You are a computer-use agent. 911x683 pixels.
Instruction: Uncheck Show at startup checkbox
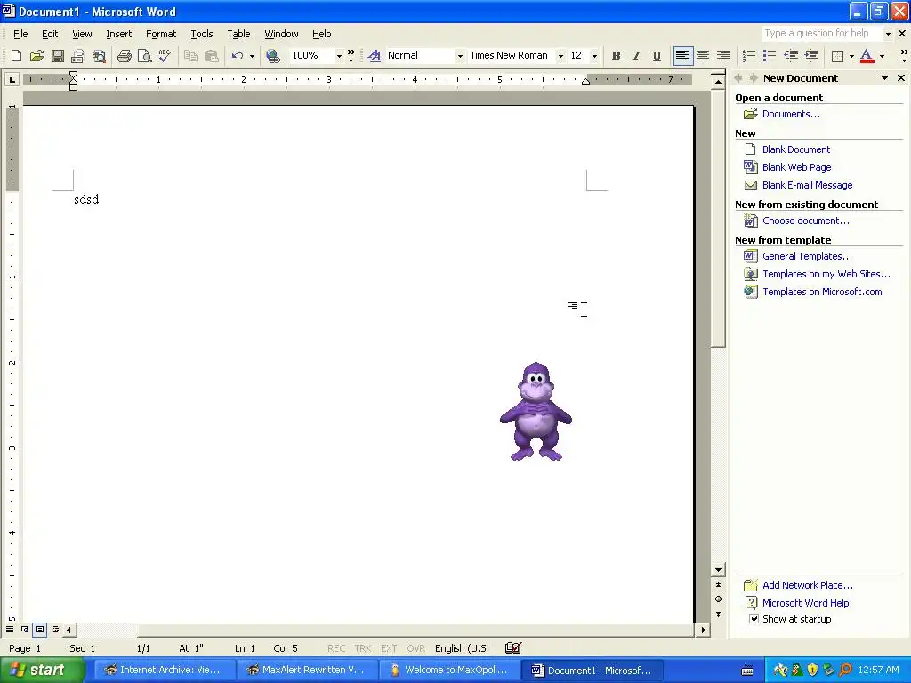tap(754, 619)
